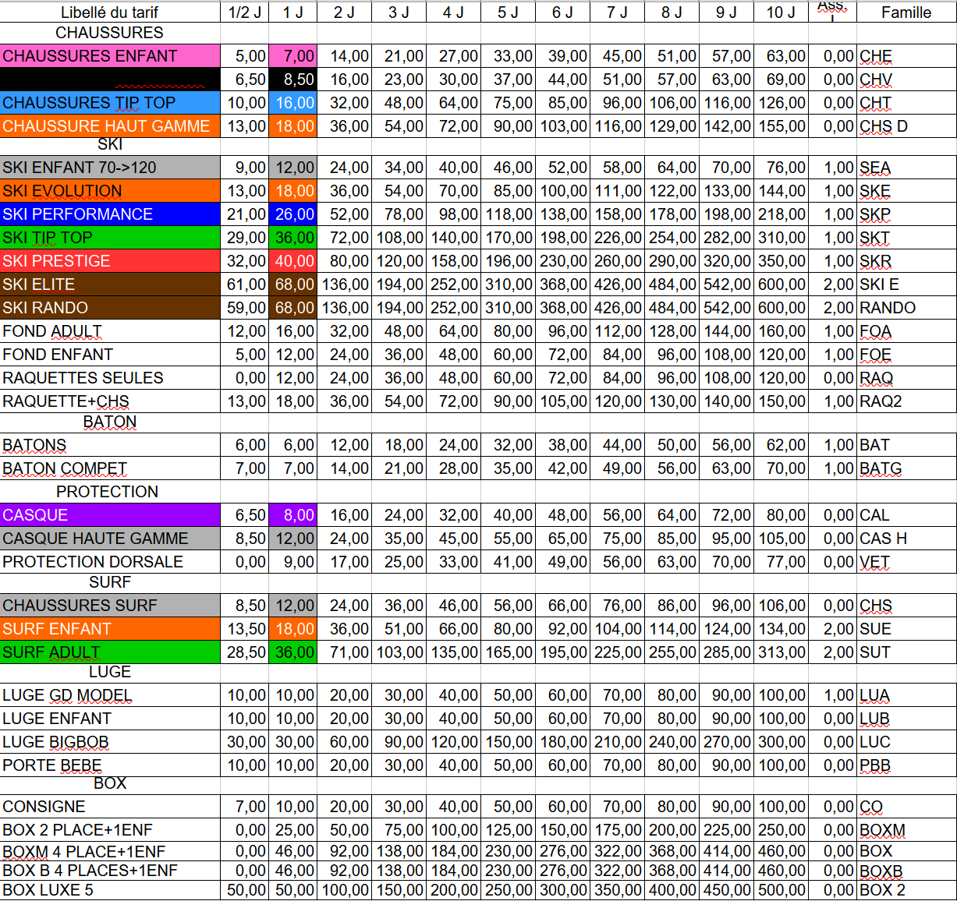Select the green SURF ADULT label cell

(110, 652)
